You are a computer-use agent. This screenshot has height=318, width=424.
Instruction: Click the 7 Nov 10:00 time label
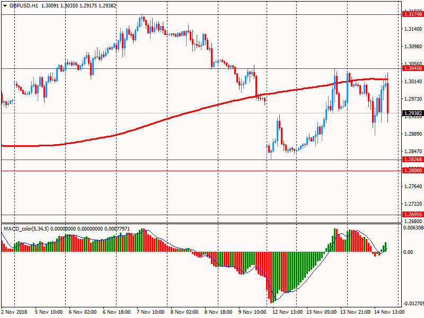[x=151, y=312]
